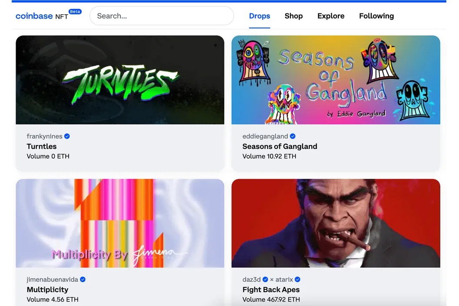The width and height of the screenshot is (459, 306).
Task: Open the Following tab
Action: 376,16
